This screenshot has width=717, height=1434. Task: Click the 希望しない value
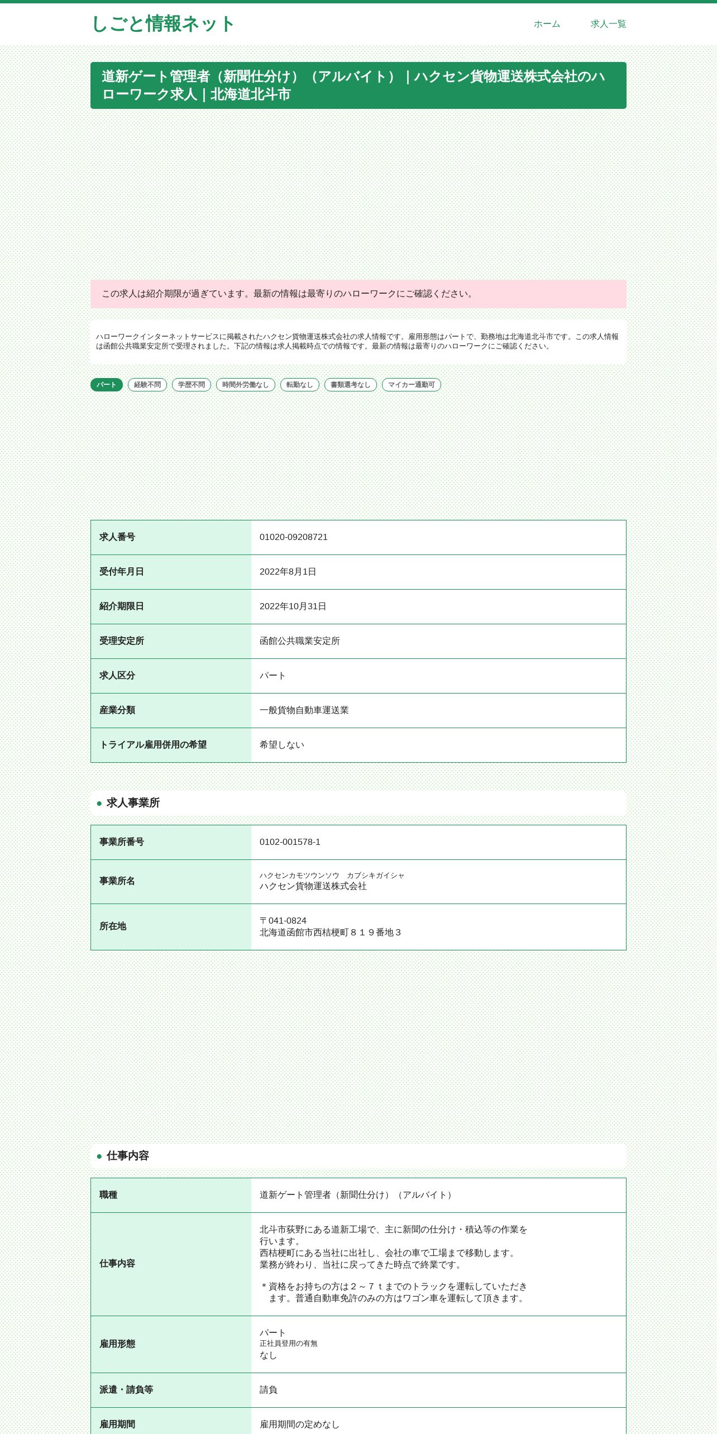pyautogui.click(x=282, y=745)
